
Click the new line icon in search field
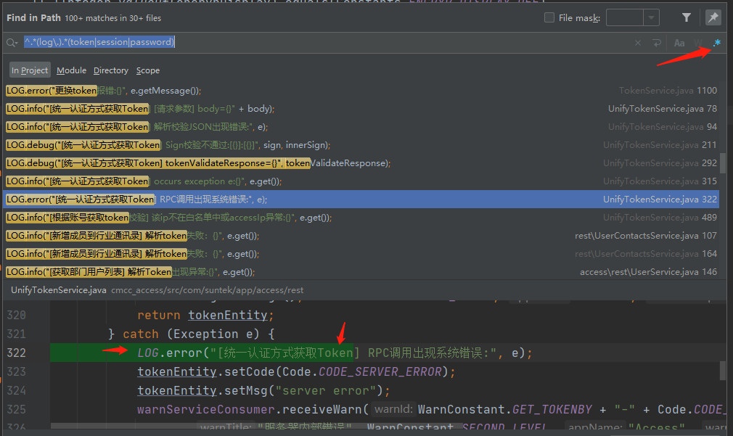click(x=657, y=43)
